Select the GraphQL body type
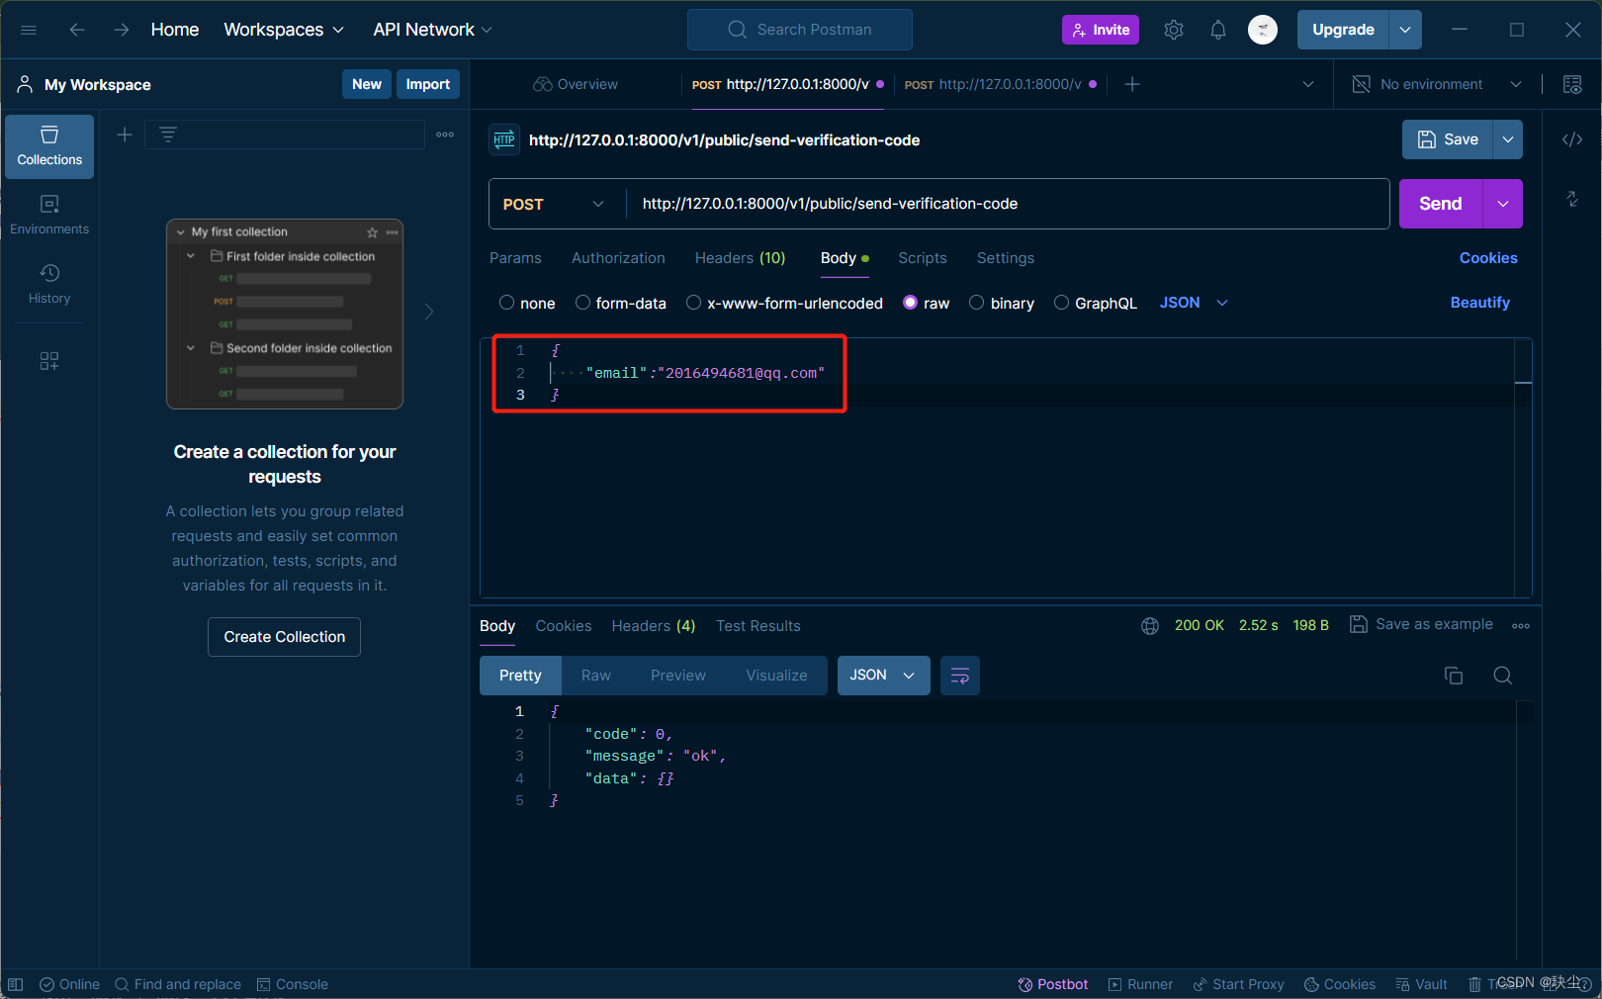The width and height of the screenshot is (1602, 999). [1061, 303]
